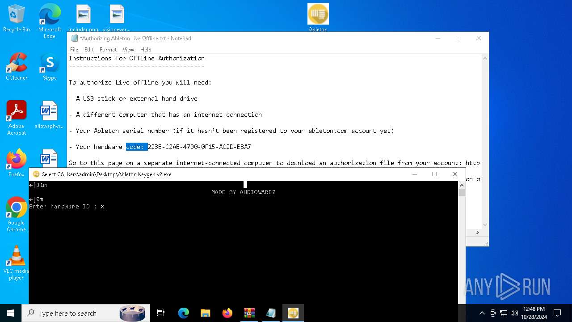This screenshot has width=572, height=322.
Task: Open VLC media player desktop shortcut
Action: (x=17, y=263)
